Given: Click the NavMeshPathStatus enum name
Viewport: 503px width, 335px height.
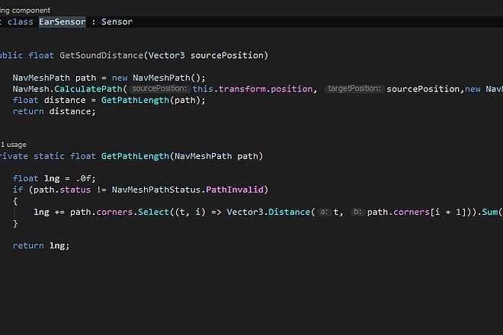Looking at the screenshot, I should pos(156,190).
